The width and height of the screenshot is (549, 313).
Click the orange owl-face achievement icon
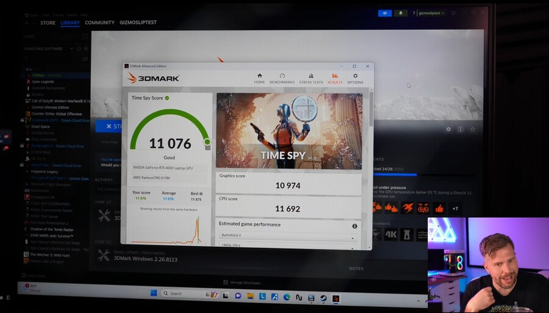click(423, 208)
